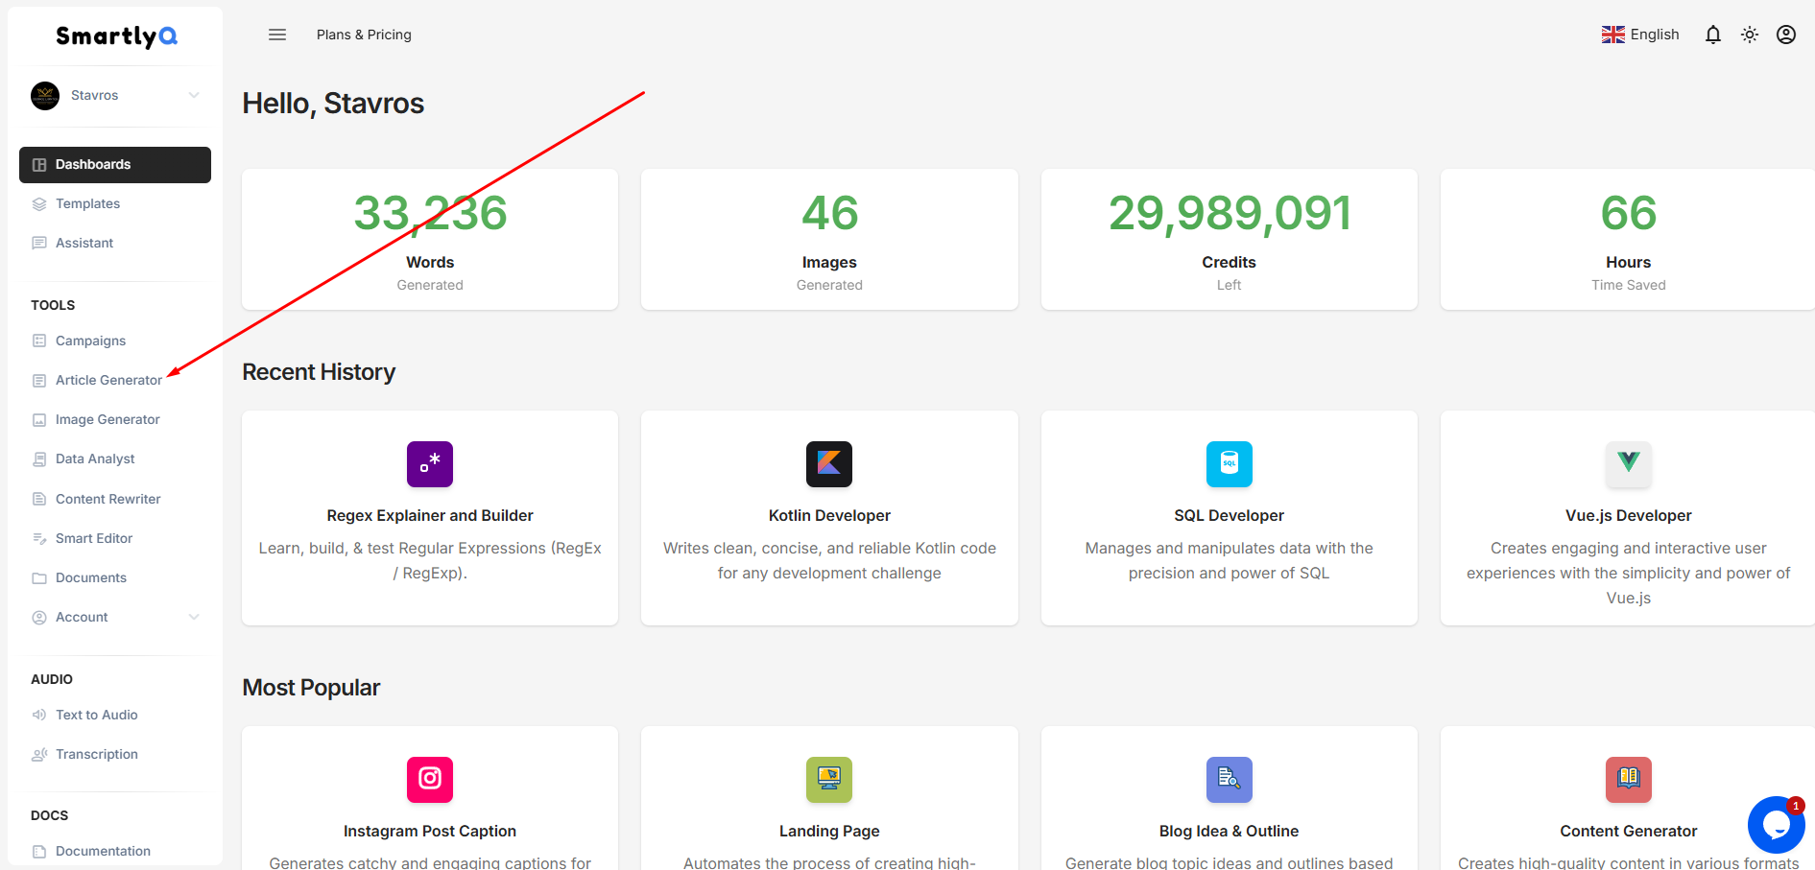Click the 66 Hours Time Saved stat
Viewport: 1815px width, 870px height.
[x=1628, y=240]
